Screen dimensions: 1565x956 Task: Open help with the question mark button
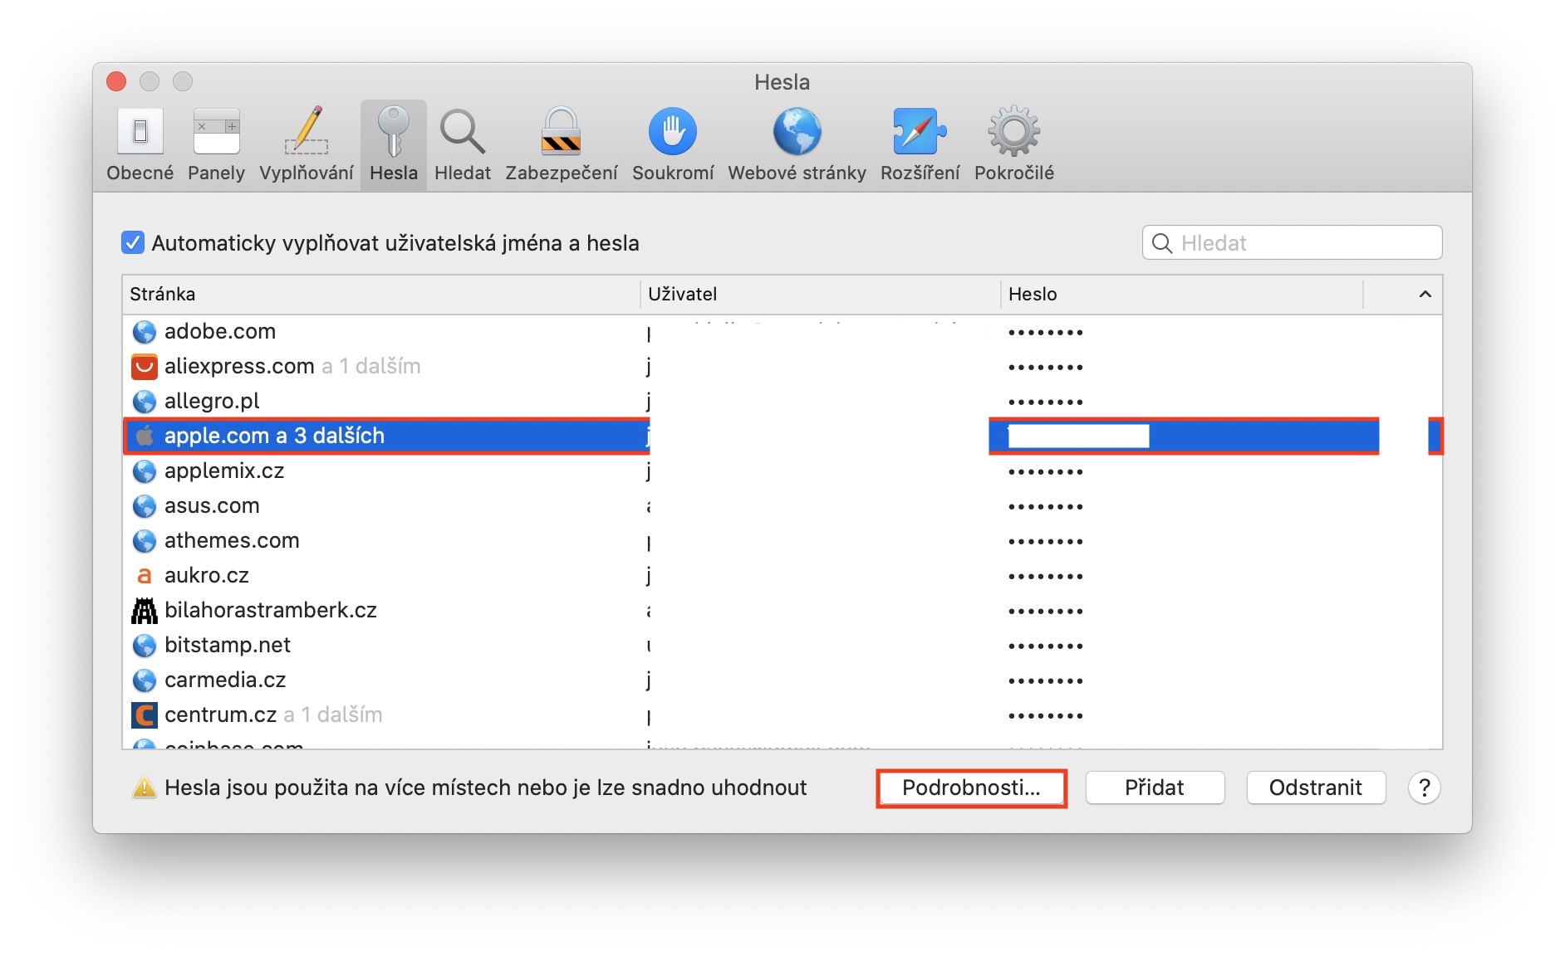click(1424, 788)
